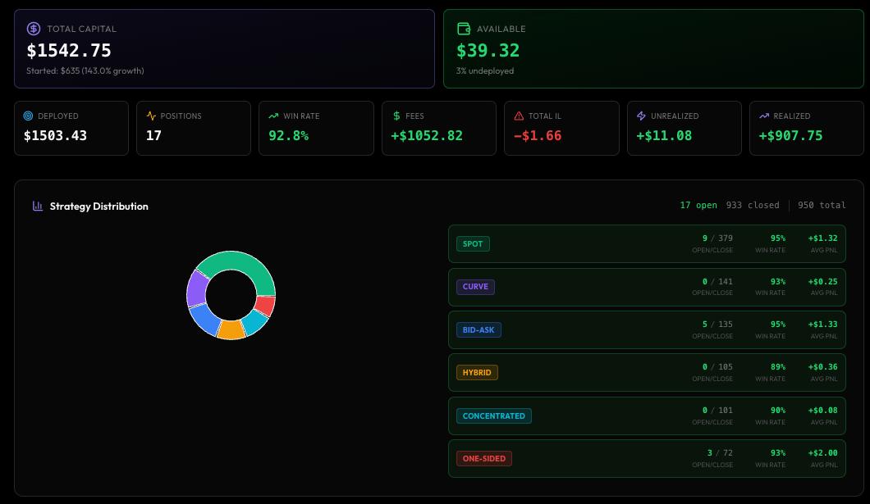Click the green SPOT donut segment

[241, 262]
